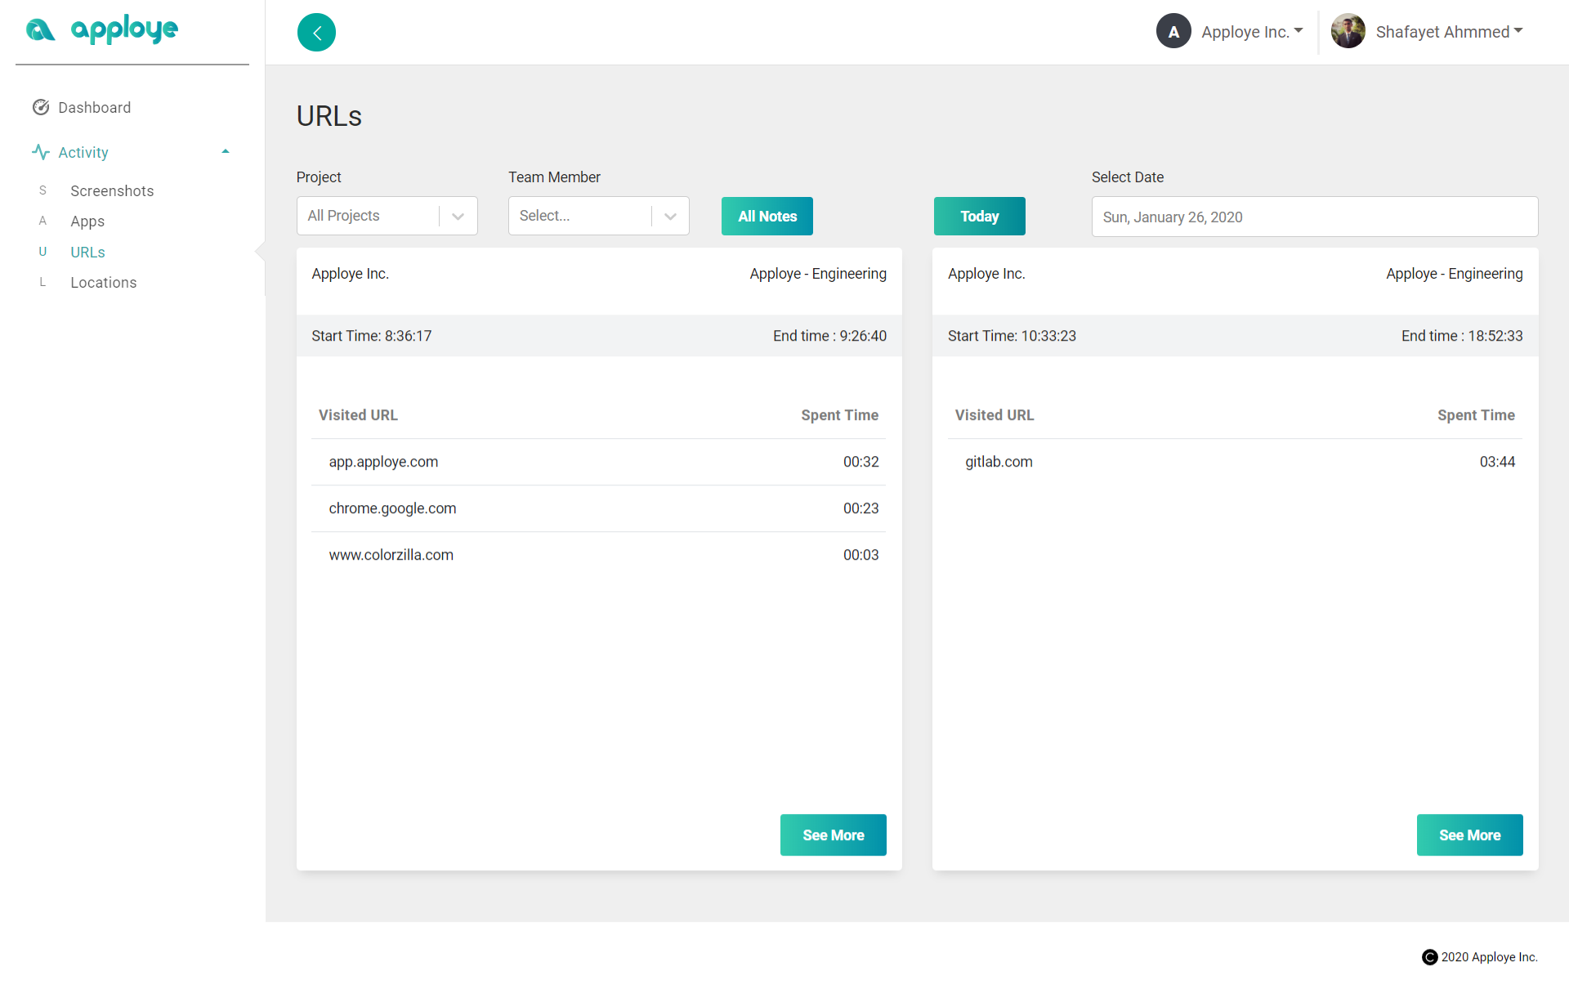Viewport: 1569px width, 993px height.
Task: Open the Apploye Inc. organization dropdown
Action: coord(1251,32)
